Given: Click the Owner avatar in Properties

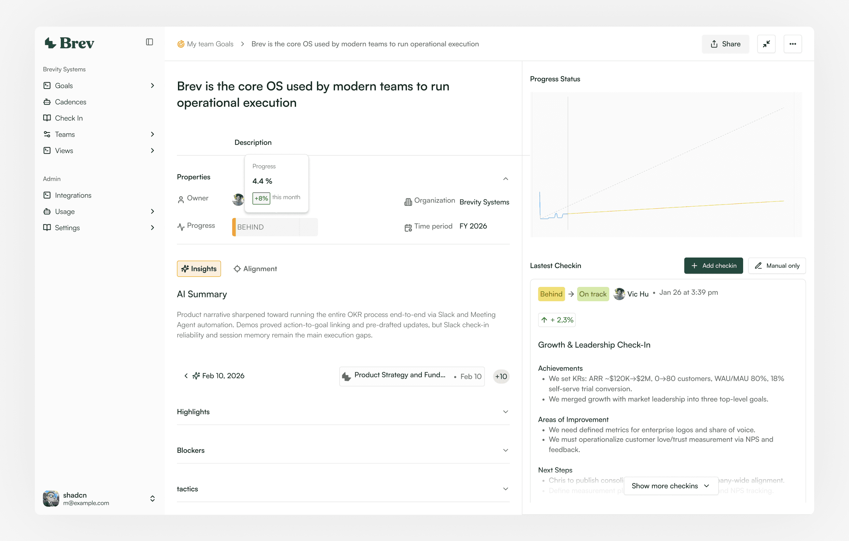Looking at the screenshot, I should pyautogui.click(x=238, y=199).
